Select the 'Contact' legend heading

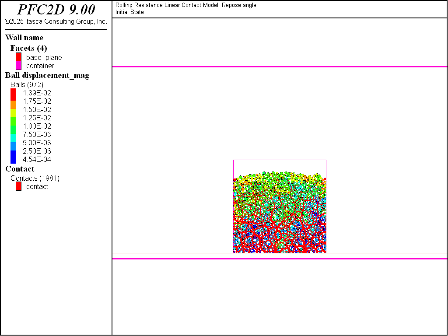20,169
